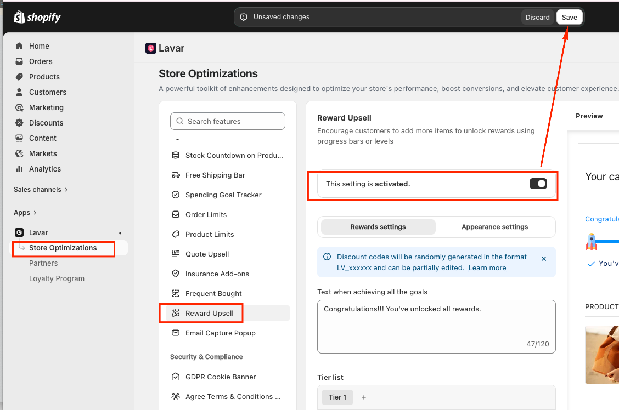619x410 pixels.
Task: Open the Loyalty Program submenu item
Action: pos(57,278)
